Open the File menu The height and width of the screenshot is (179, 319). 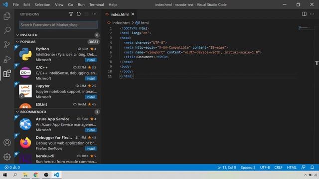point(15,4)
